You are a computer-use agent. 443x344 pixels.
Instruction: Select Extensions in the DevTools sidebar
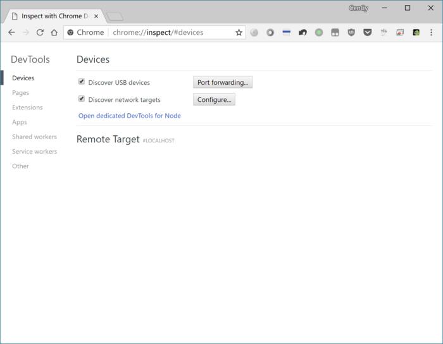click(x=27, y=107)
